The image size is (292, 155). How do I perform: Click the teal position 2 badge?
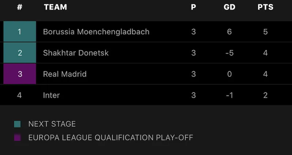pos(20,53)
